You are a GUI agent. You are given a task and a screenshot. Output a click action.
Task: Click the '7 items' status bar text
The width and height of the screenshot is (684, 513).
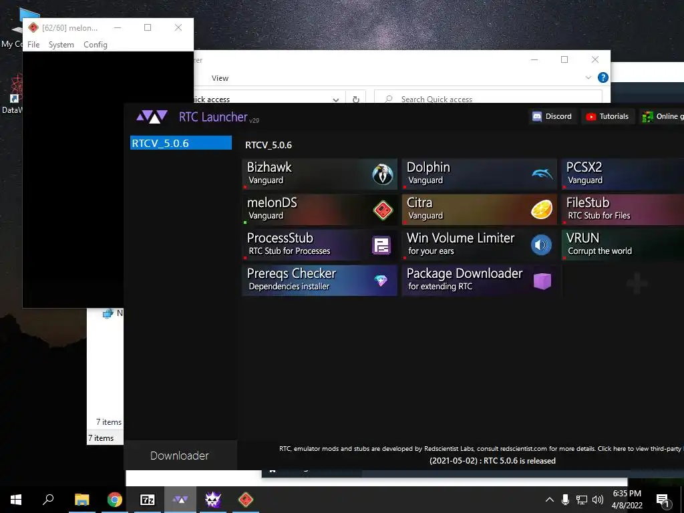[x=102, y=438]
